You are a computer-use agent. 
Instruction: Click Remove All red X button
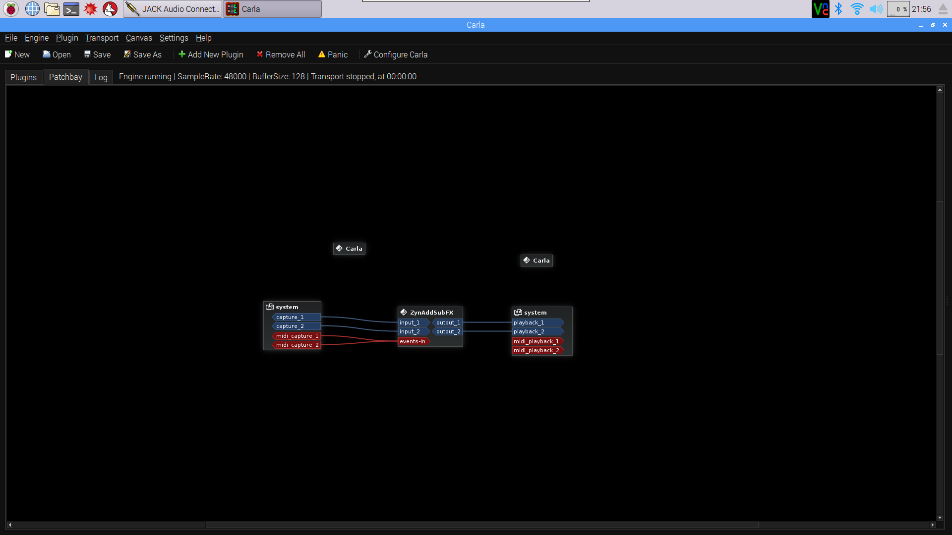[x=281, y=54]
